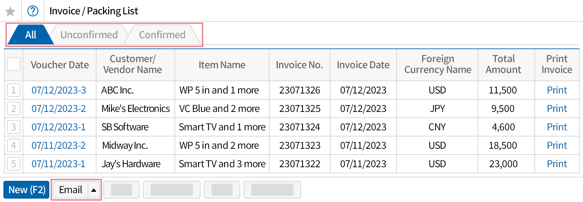Click the favorite star icon
This screenshot has width=583, height=202.
coord(10,11)
